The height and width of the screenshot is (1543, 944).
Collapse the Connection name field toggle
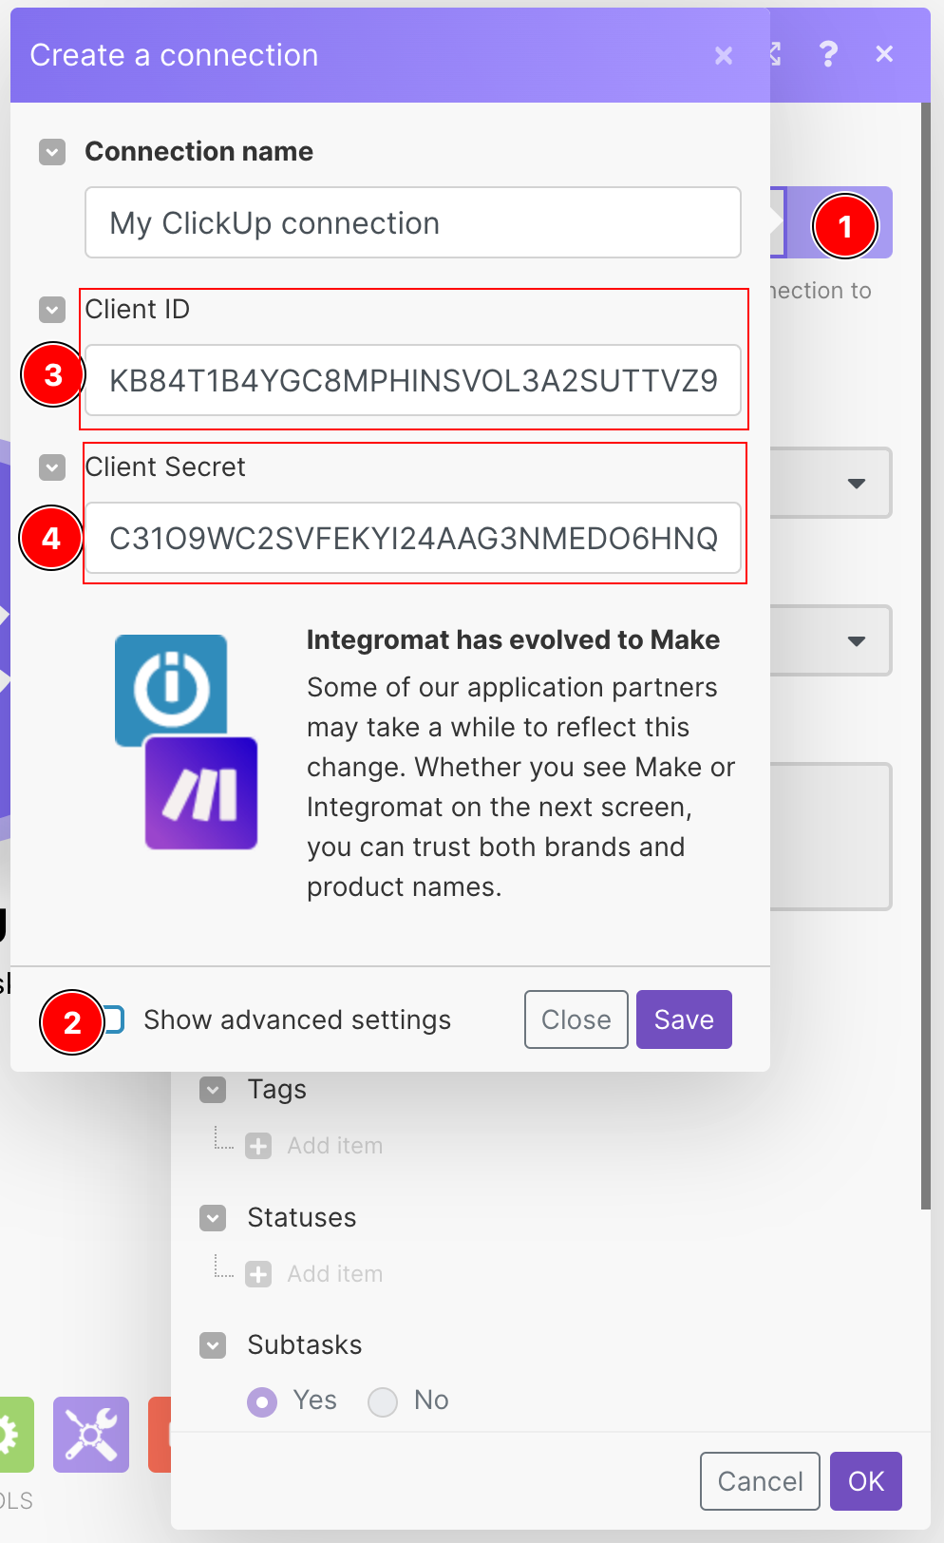coord(52,152)
